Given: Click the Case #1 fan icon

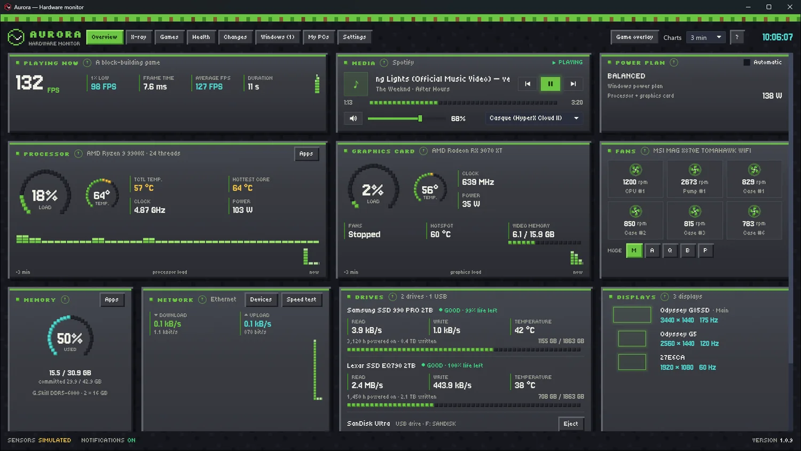Looking at the screenshot, I should click(x=754, y=170).
